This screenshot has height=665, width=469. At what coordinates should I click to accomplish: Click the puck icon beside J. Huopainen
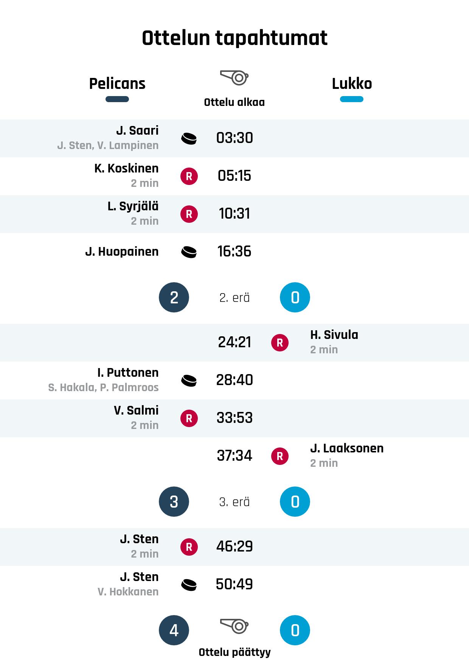[x=189, y=252]
